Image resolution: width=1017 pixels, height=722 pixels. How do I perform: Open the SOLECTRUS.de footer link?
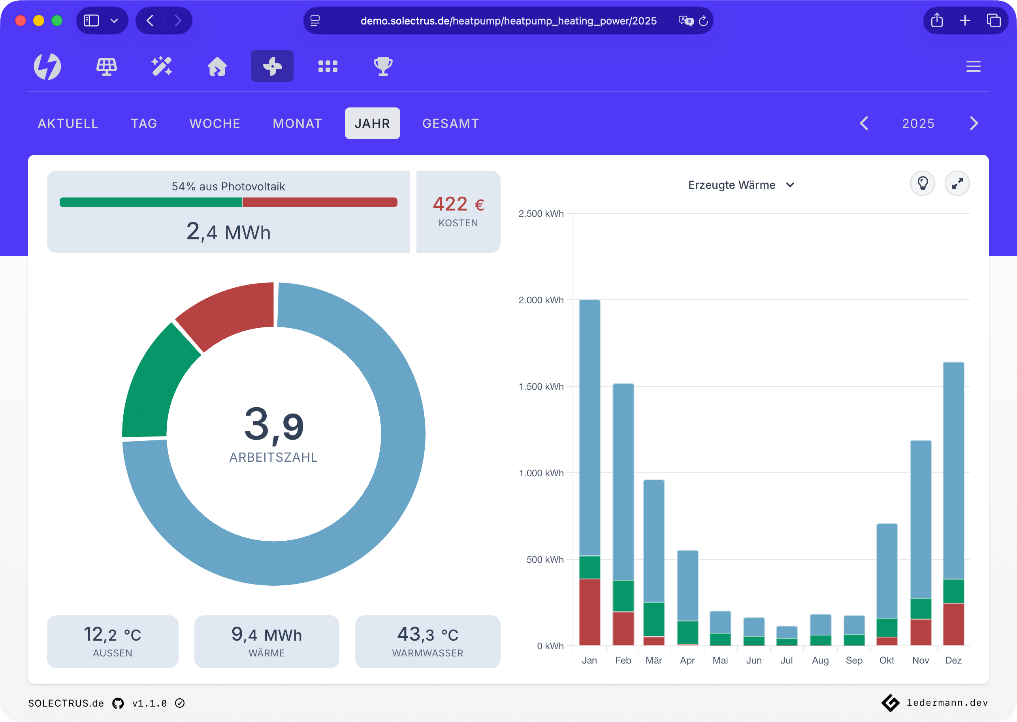(x=66, y=703)
